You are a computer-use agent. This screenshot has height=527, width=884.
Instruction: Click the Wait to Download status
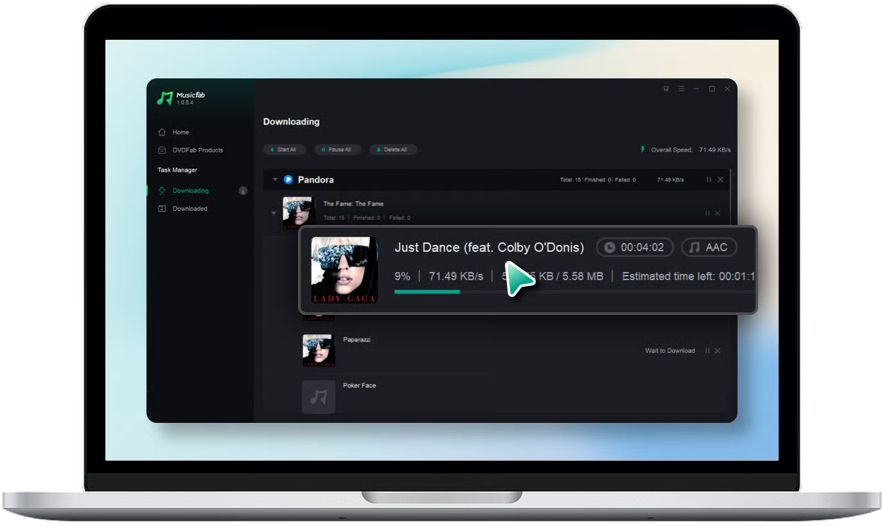670,351
